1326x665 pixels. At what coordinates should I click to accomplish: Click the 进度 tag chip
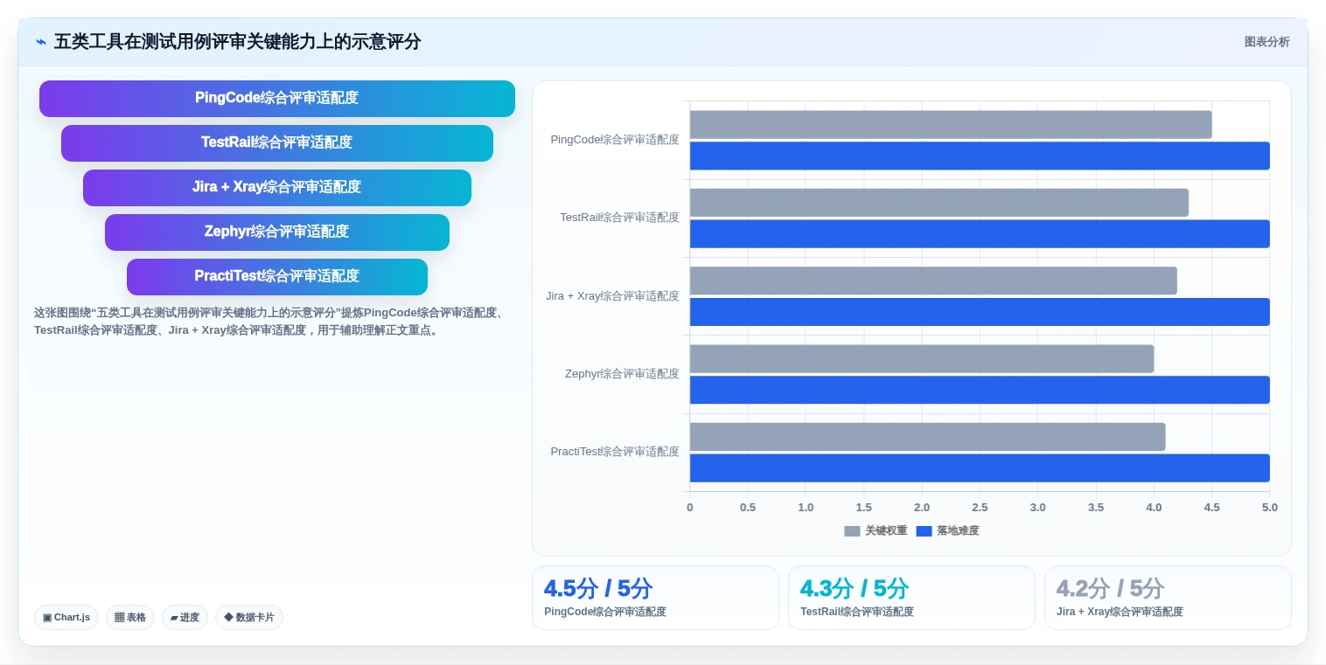click(185, 618)
